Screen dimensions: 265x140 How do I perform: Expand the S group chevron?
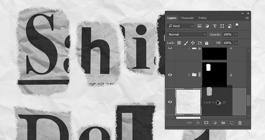[189, 74]
